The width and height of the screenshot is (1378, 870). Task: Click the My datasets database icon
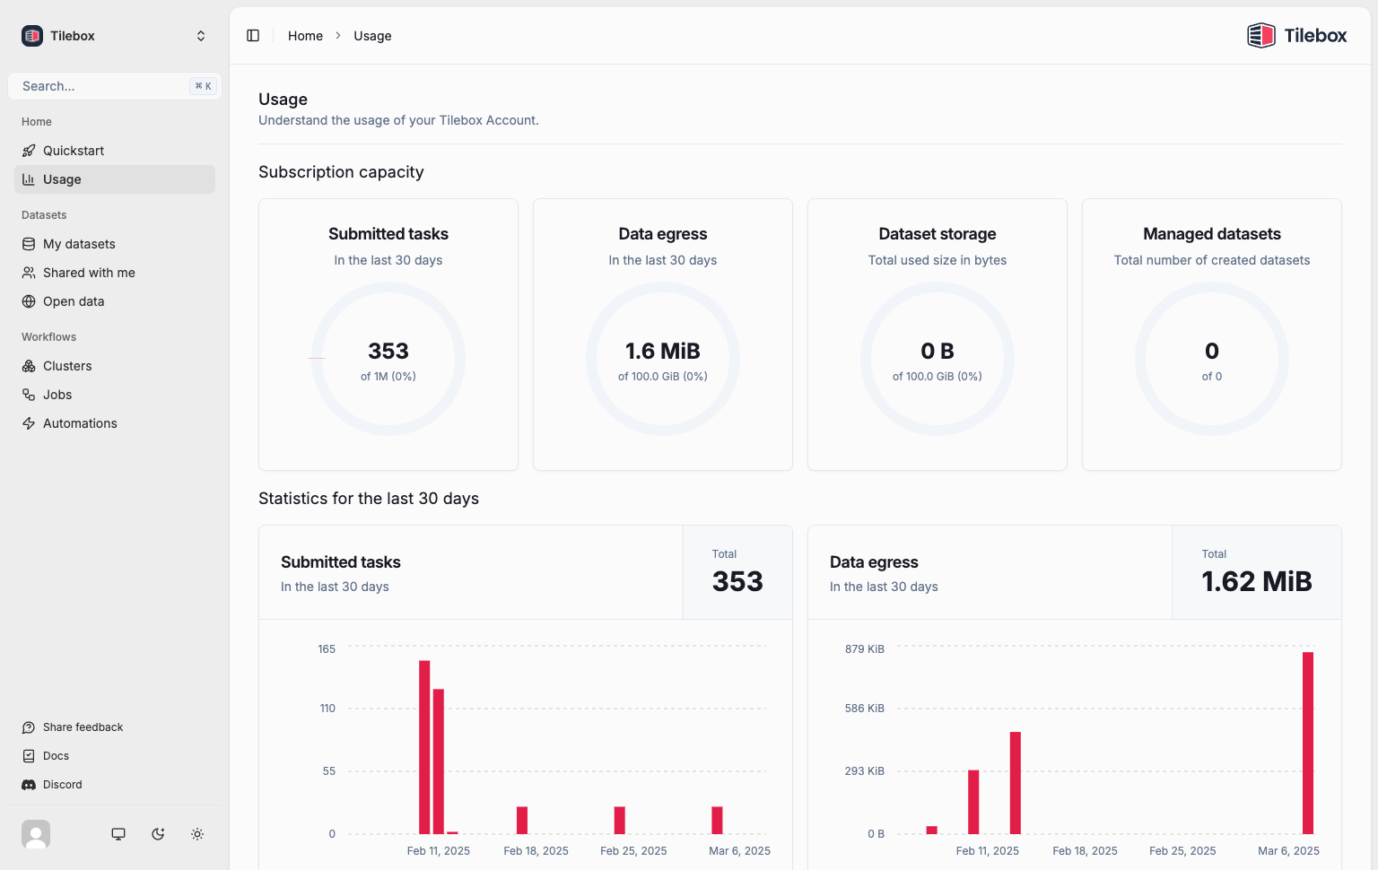tap(29, 244)
